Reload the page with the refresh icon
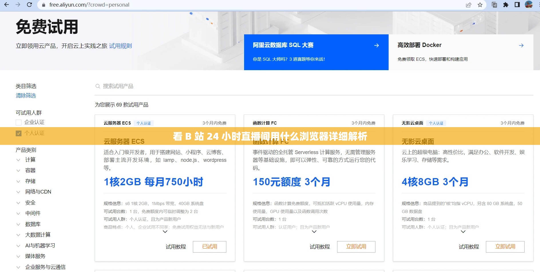Viewport: 540px width, 272px height. point(29,5)
